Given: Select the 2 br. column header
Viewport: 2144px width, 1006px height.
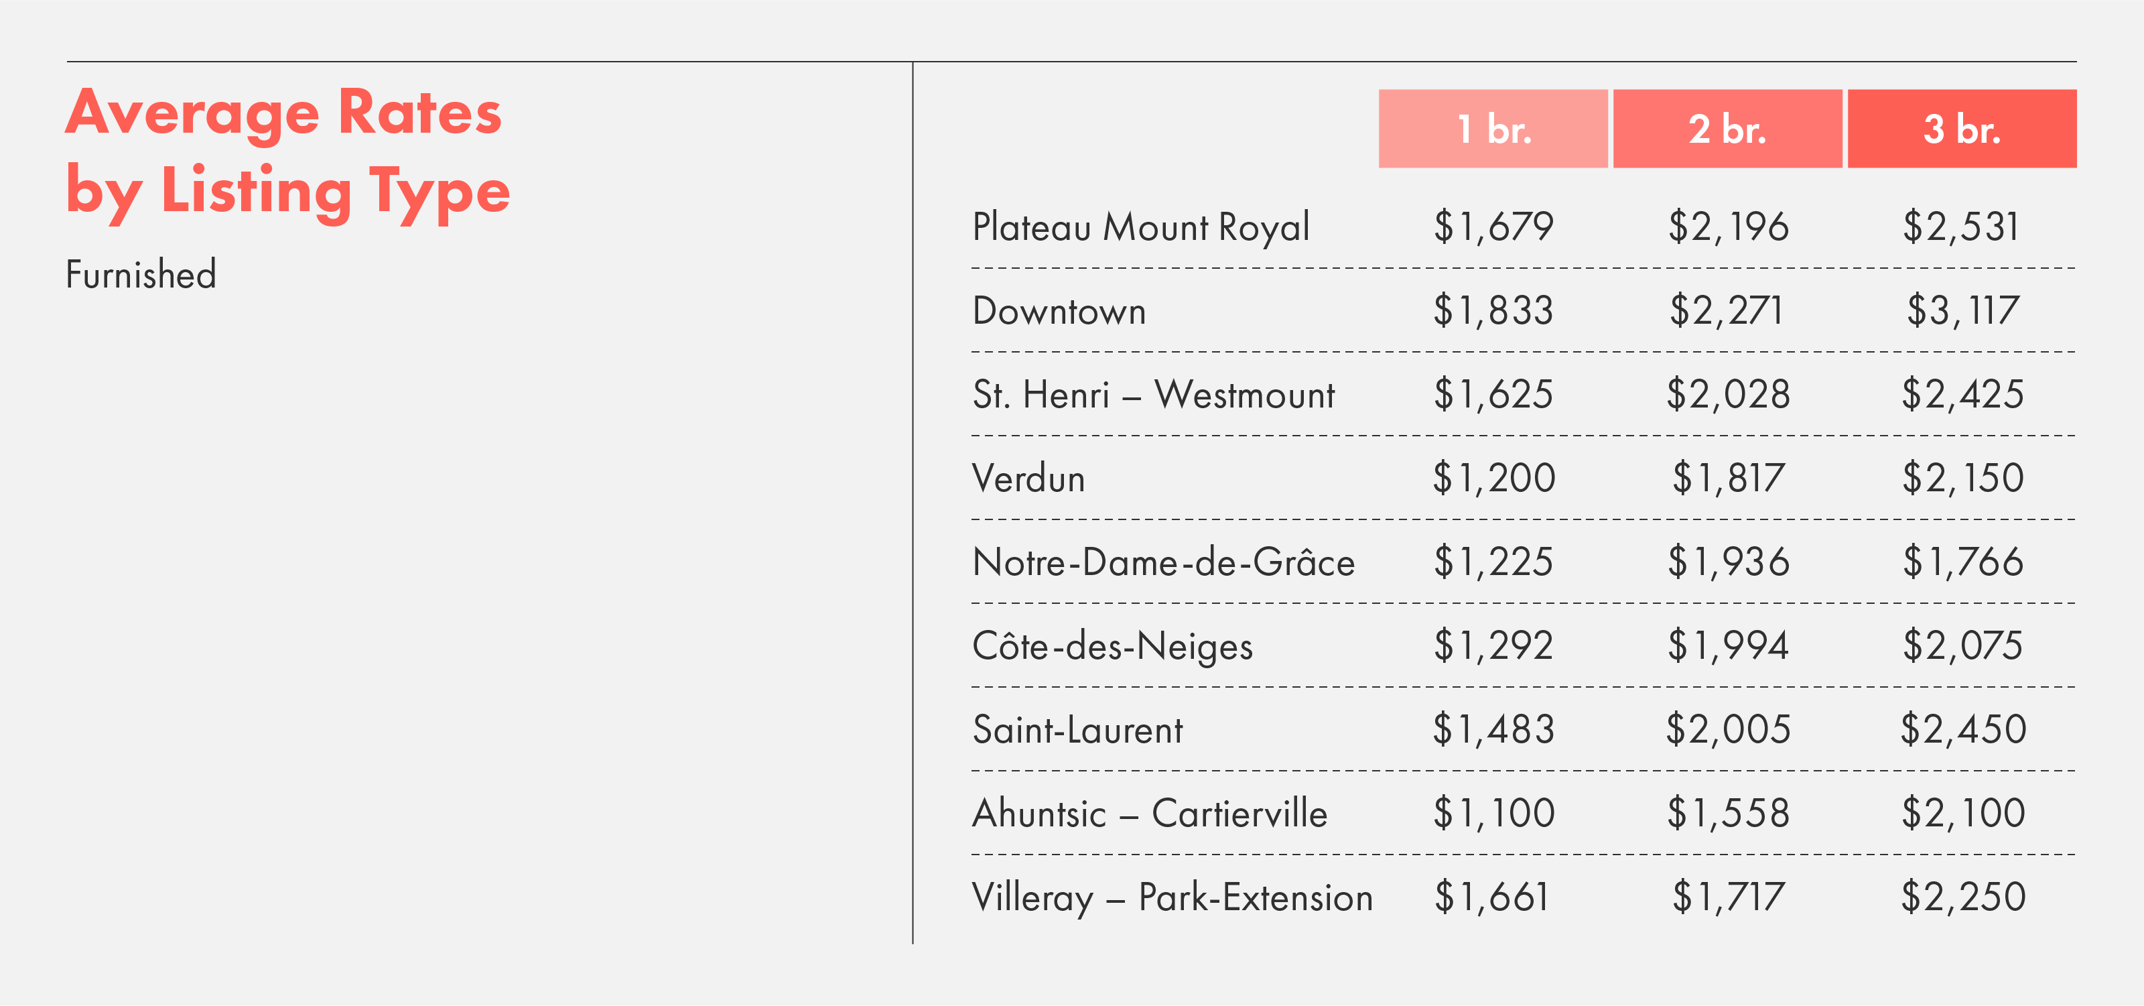Looking at the screenshot, I should tap(1728, 129).
